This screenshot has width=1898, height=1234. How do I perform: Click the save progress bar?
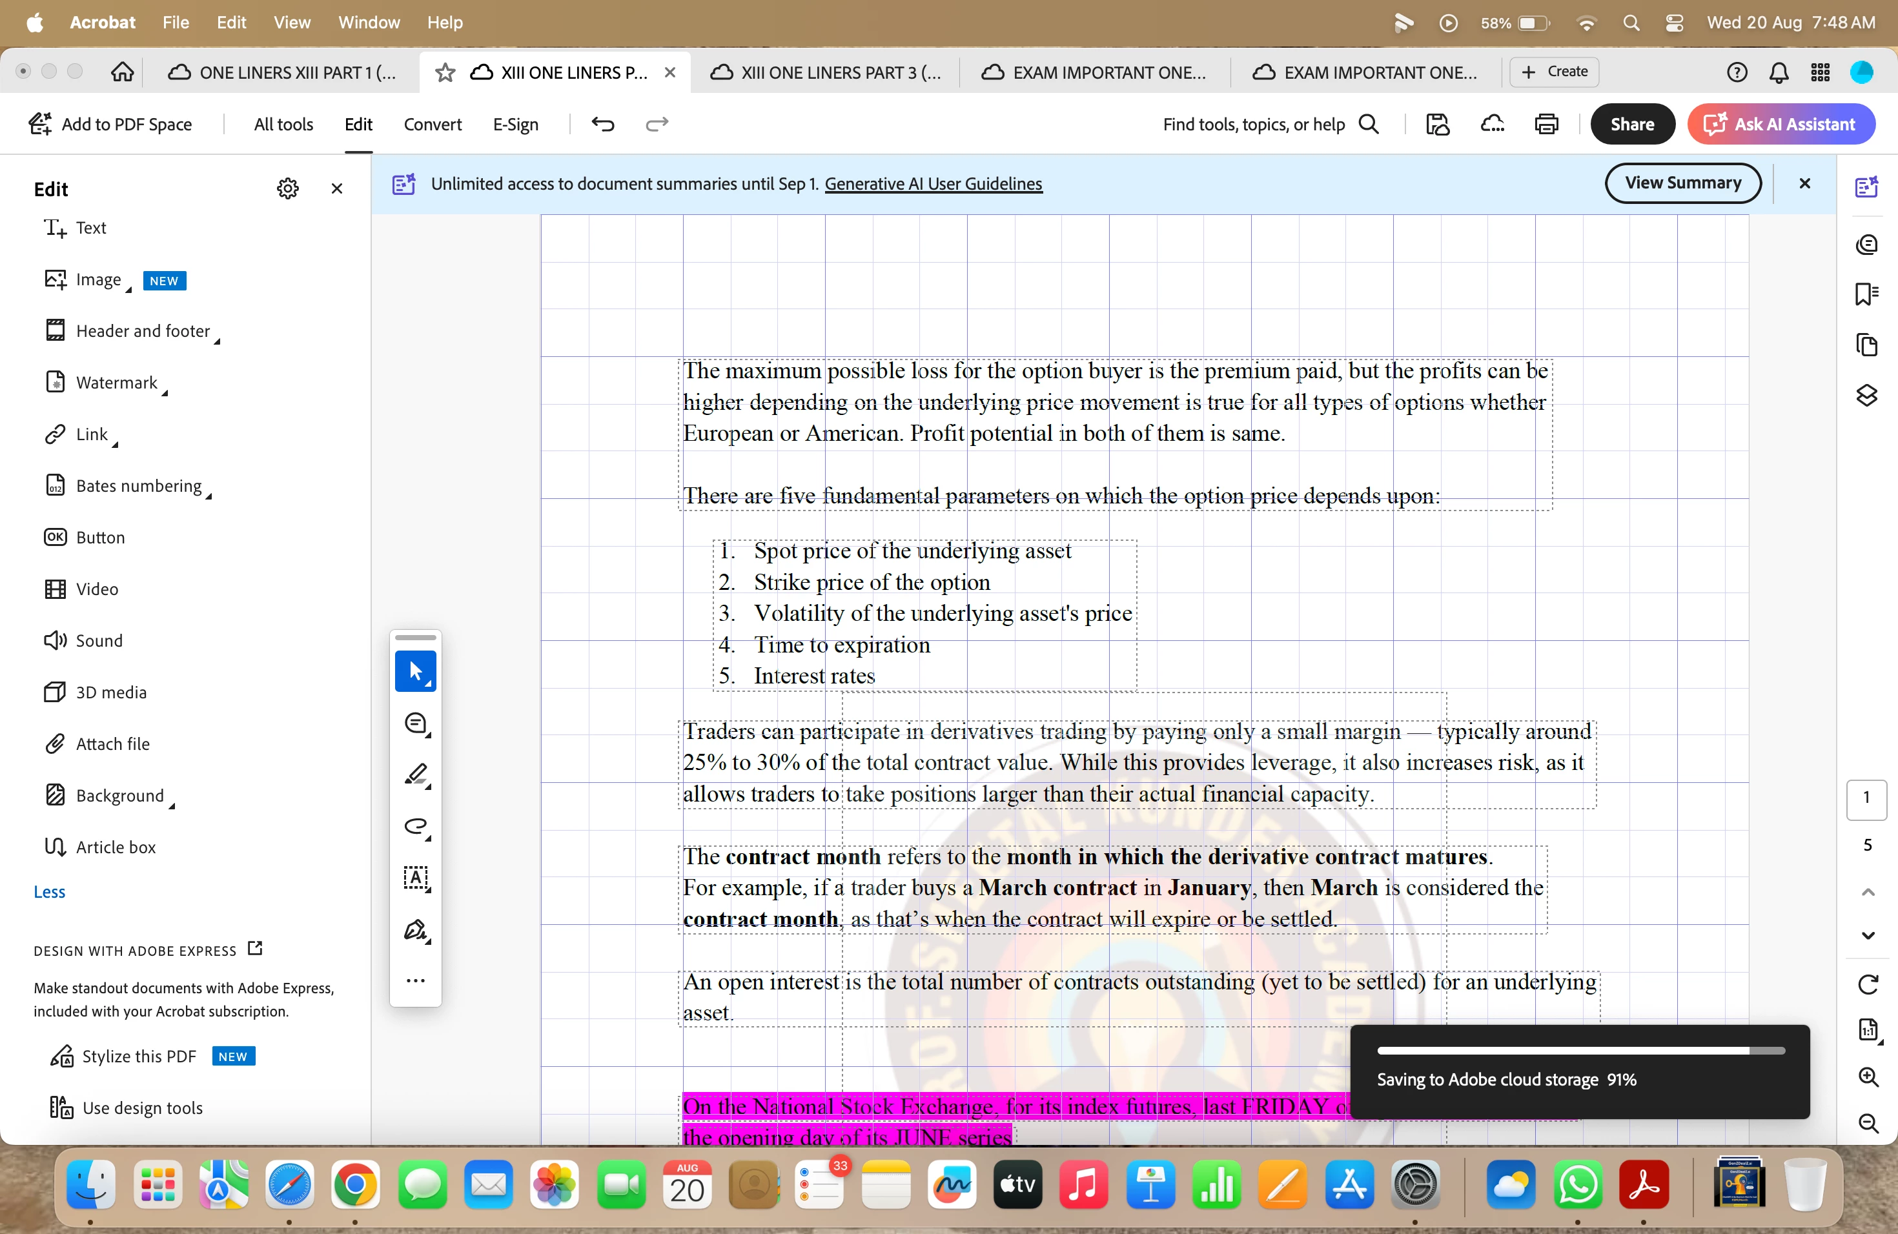(x=1580, y=1051)
